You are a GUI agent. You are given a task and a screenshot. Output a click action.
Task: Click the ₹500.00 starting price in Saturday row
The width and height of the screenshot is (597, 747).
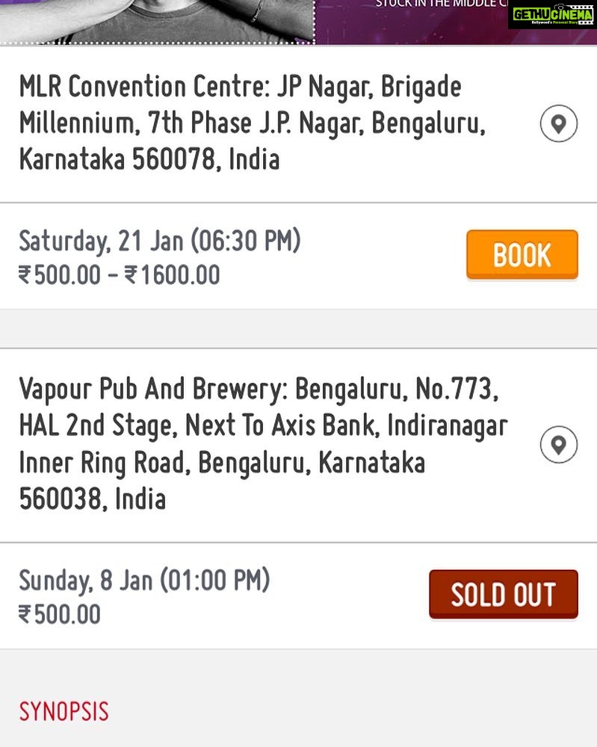click(x=60, y=275)
